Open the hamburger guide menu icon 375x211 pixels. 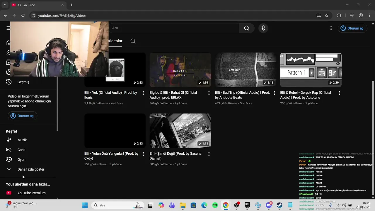tap(8, 28)
